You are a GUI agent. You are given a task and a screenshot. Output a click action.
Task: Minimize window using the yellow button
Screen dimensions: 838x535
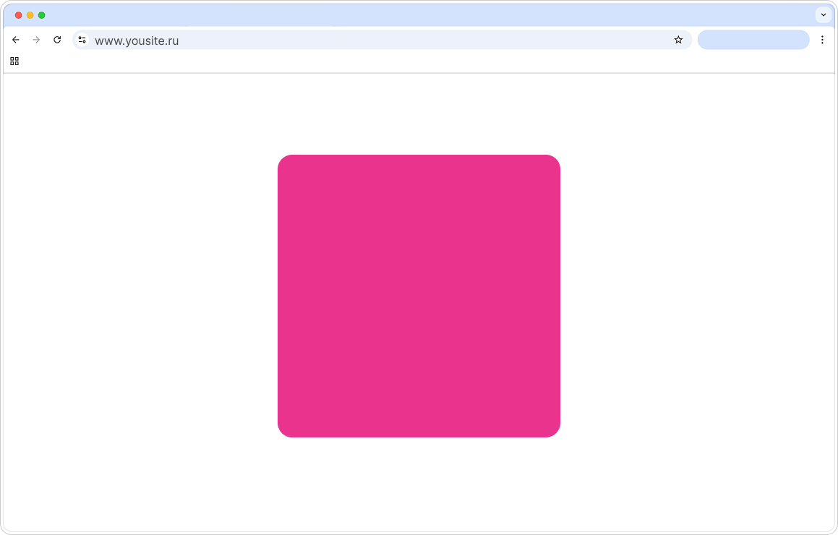point(30,15)
